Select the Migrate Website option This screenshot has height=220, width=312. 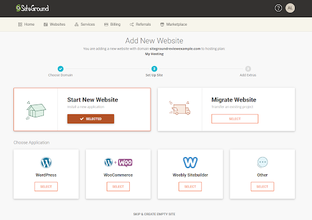[235, 119]
